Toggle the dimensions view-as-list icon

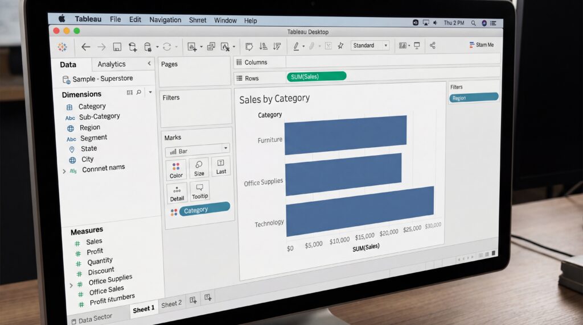coord(129,93)
